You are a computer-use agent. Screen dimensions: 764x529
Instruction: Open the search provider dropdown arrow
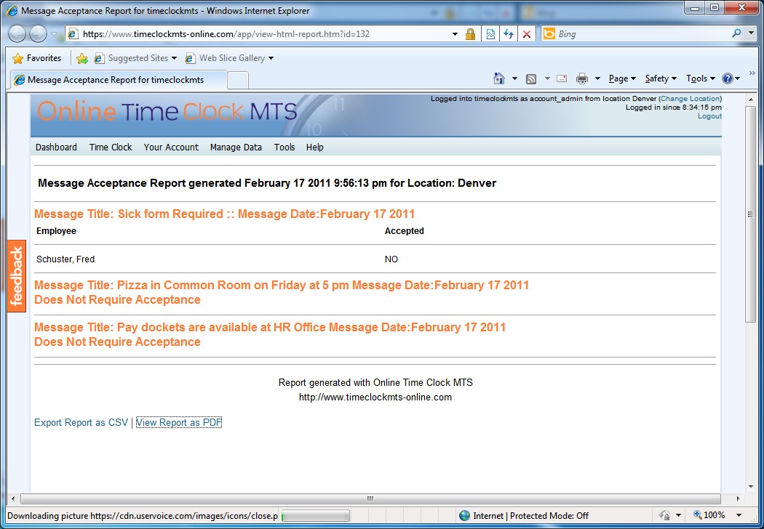pyautogui.click(x=751, y=33)
